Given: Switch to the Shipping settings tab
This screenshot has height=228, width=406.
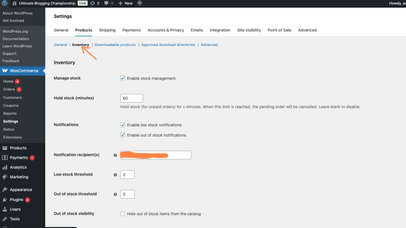Looking at the screenshot, I should (107, 30).
